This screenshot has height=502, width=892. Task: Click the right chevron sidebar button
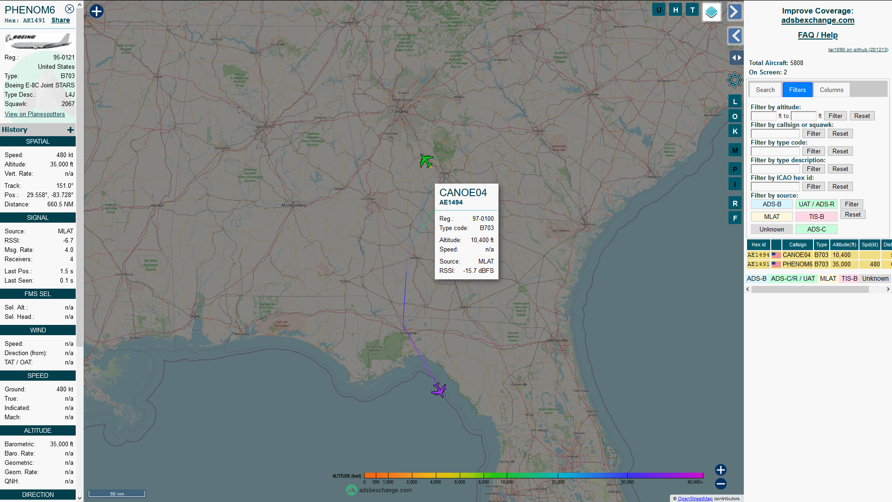[735, 12]
